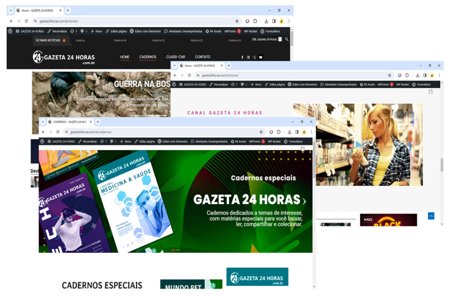Viewport: 449px width, 300px height.
Task: Open WPForms in the right Home window admin bar
Action: [x=385, y=85]
